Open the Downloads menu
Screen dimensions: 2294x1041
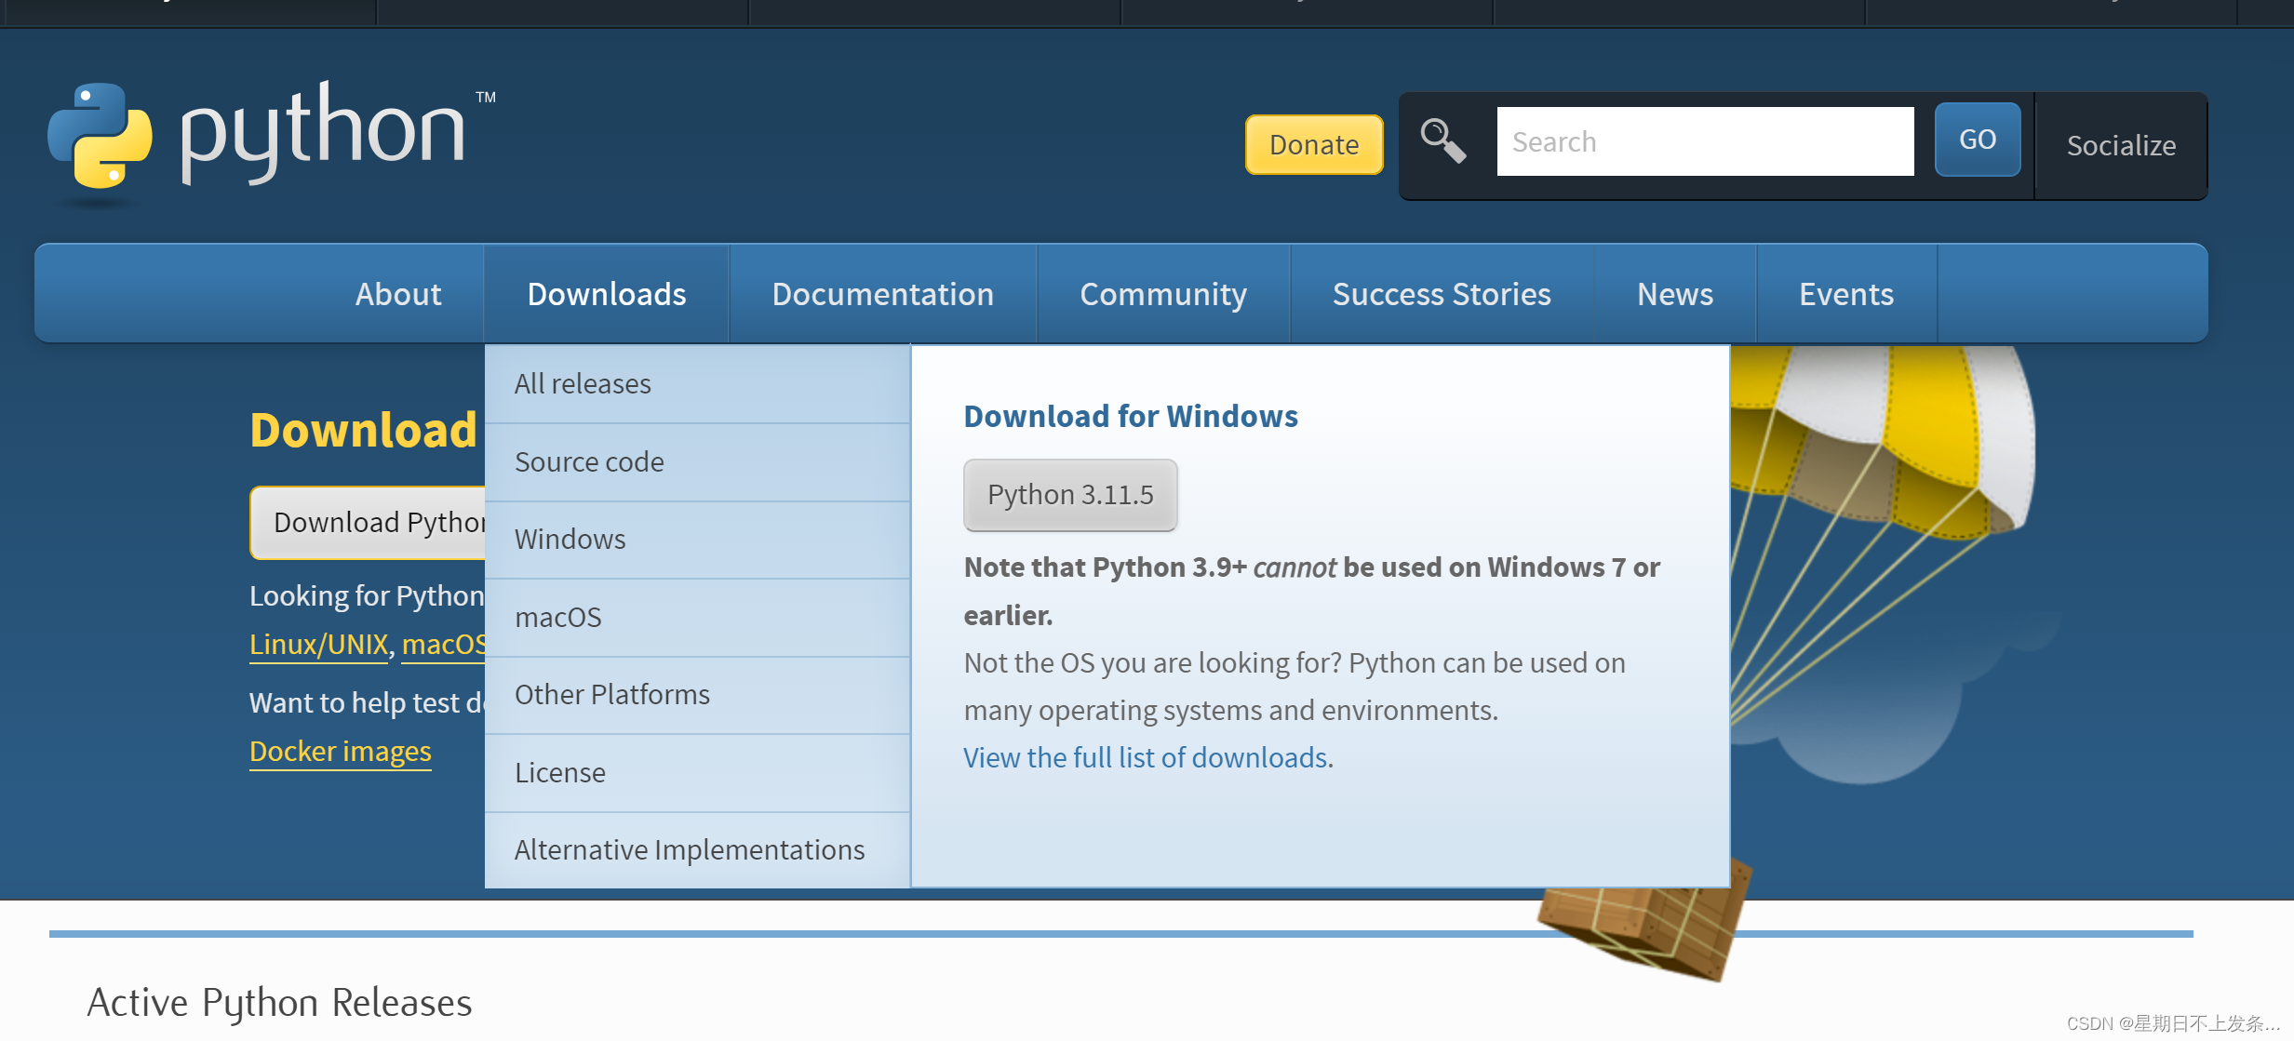coord(607,294)
